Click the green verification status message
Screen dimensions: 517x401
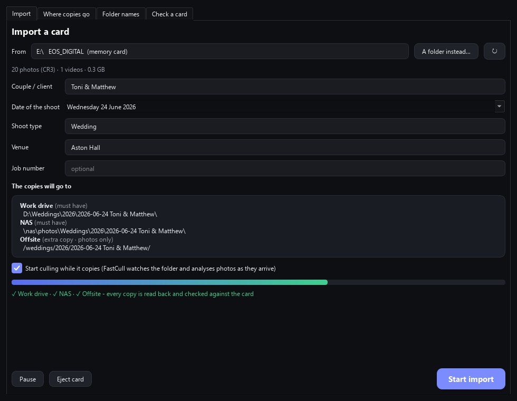coord(132,294)
